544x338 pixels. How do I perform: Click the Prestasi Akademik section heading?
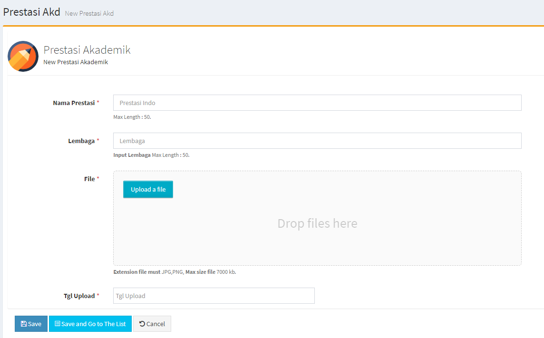(x=87, y=50)
